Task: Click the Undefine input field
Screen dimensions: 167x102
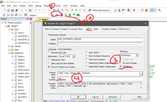Action: pos(100,44)
